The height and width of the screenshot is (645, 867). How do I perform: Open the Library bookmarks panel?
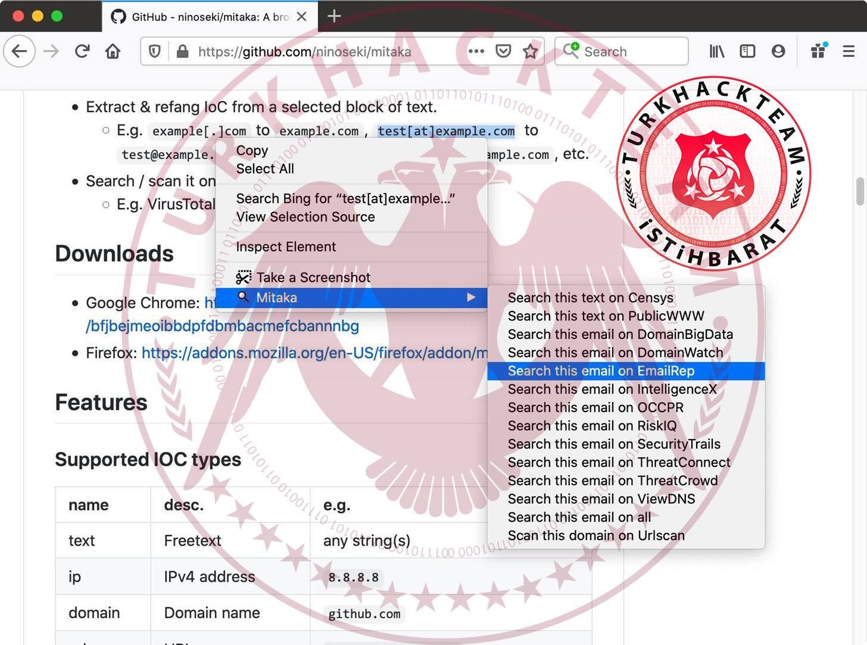click(717, 51)
